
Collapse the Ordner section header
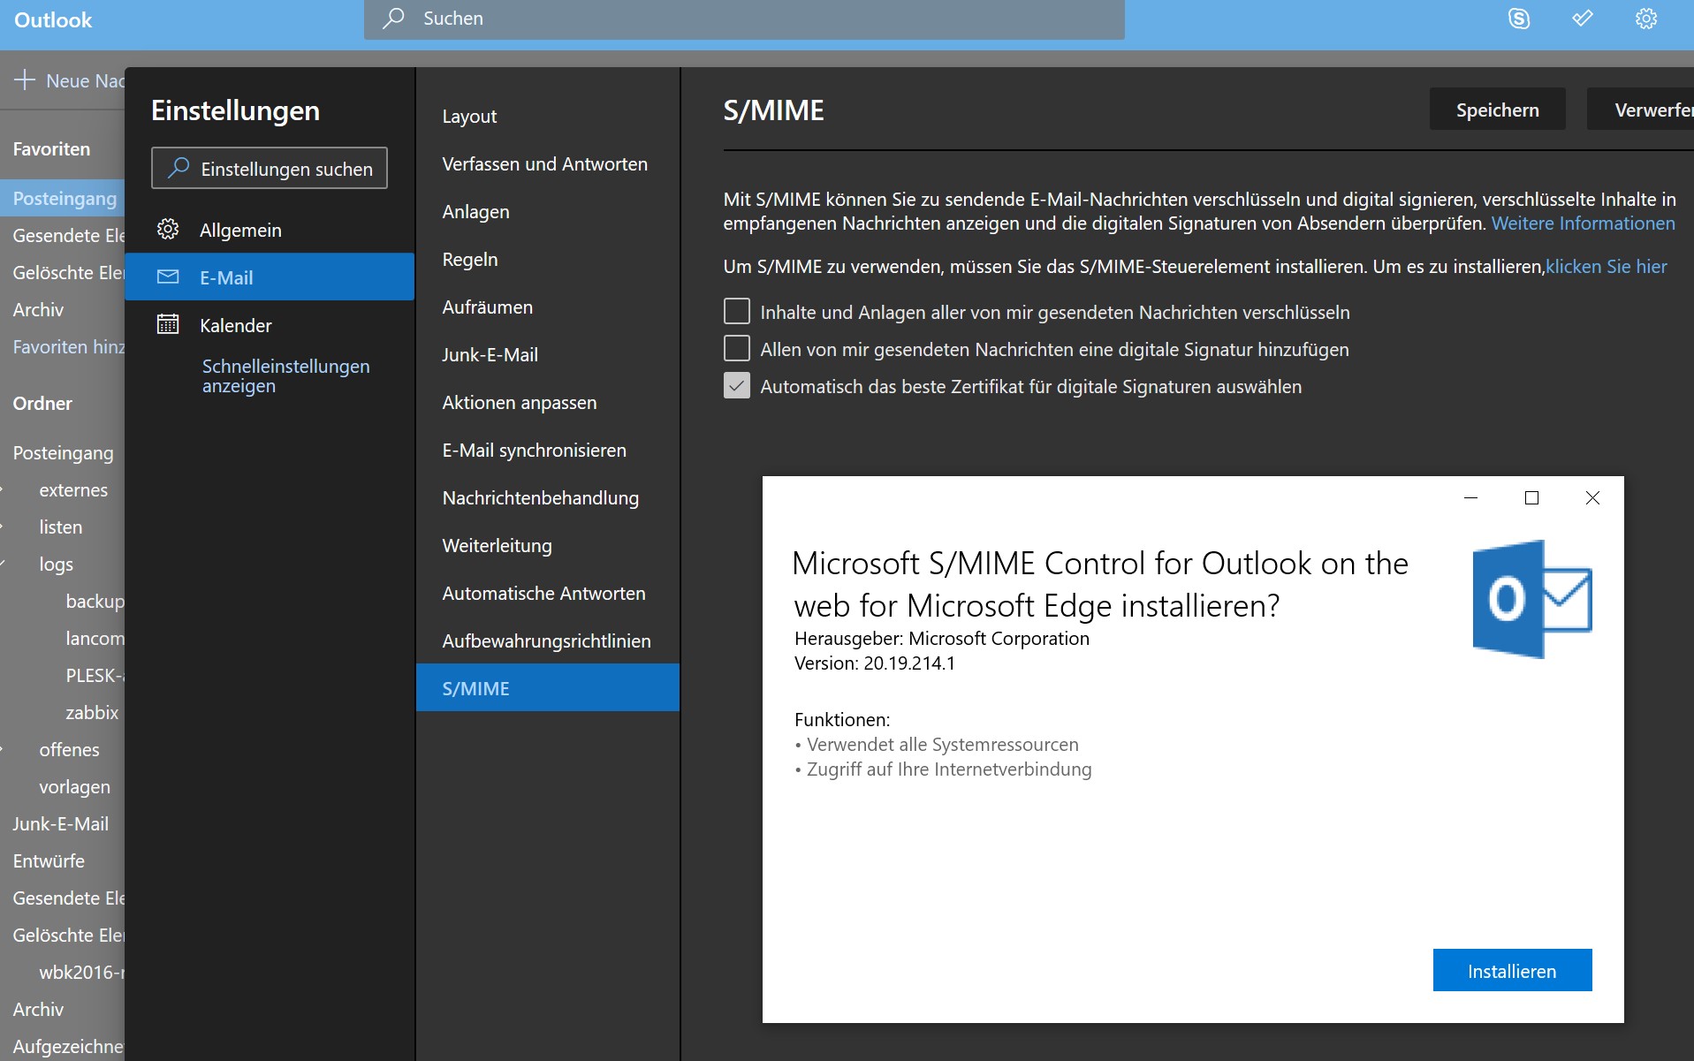click(x=42, y=403)
